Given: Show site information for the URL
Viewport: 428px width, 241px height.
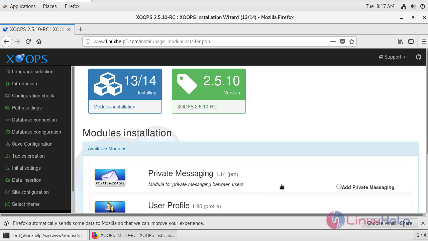Looking at the screenshot, I should [x=88, y=42].
